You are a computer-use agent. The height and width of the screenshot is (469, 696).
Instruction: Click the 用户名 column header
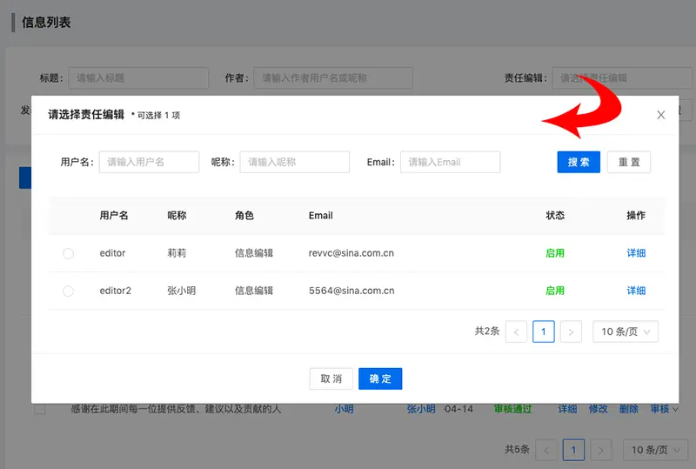coord(114,216)
